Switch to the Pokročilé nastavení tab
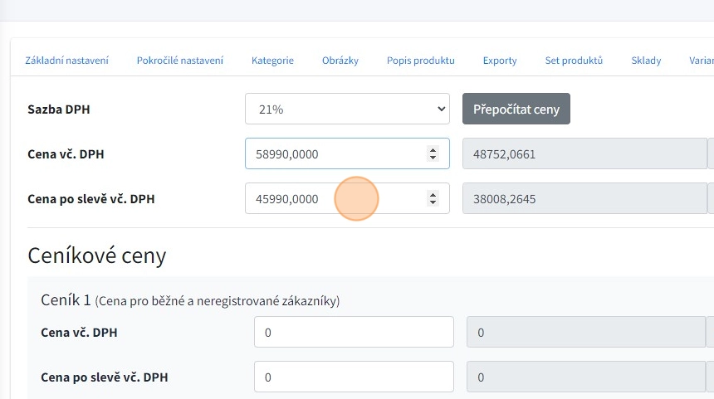The height and width of the screenshot is (399, 714). [x=179, y=61]
